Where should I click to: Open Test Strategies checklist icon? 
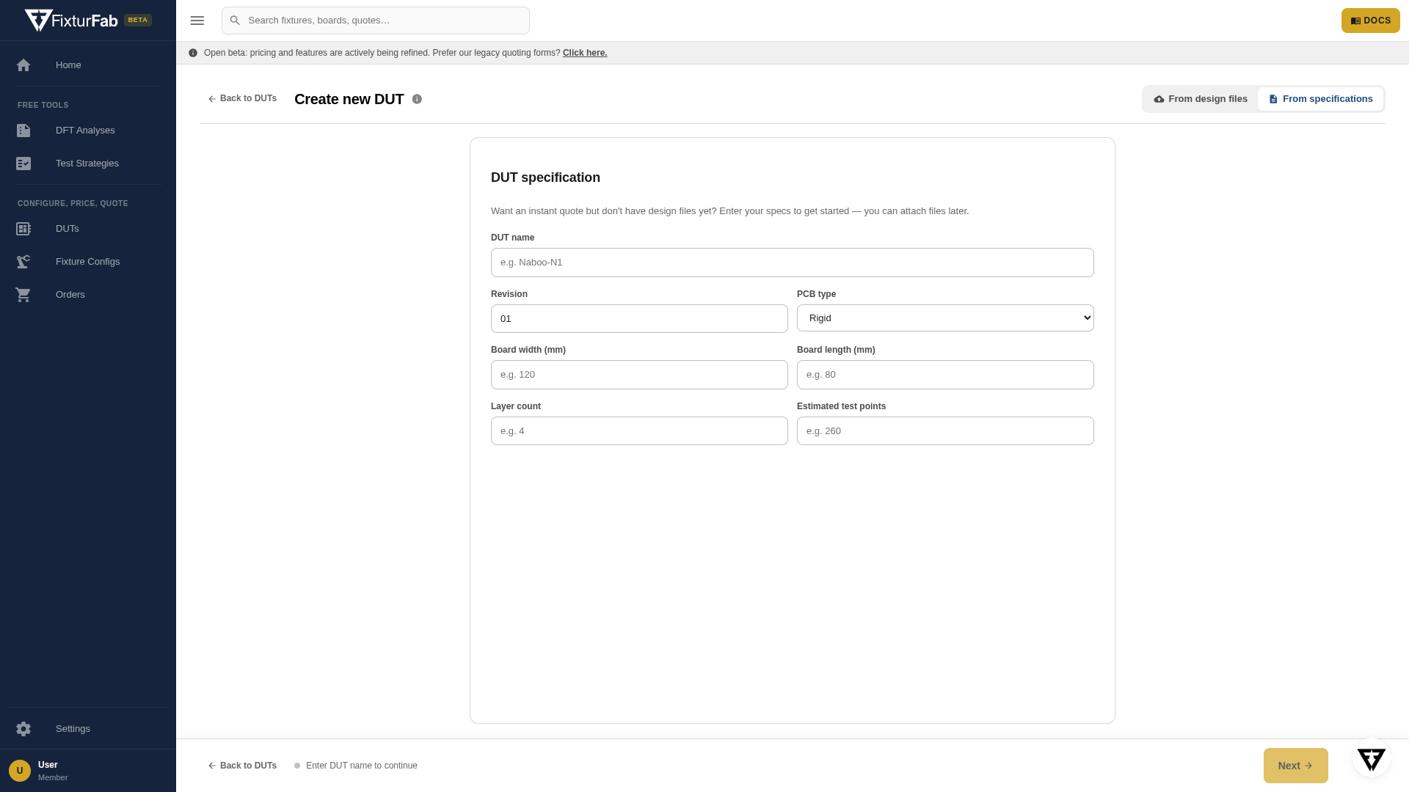coord(23,164)
